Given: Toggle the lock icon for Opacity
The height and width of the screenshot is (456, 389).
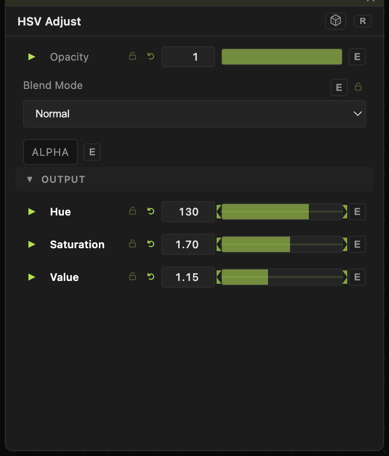Looking at the screenshot, I should (133, 56).
